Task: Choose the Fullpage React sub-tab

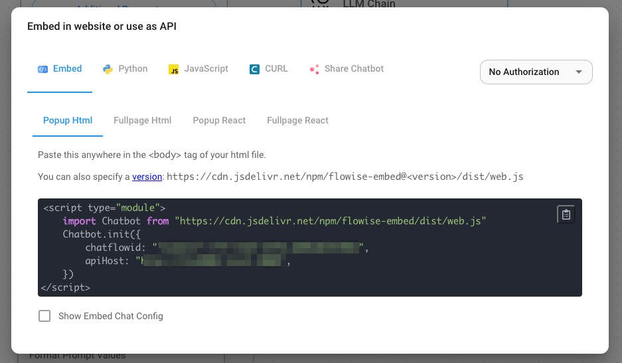Action: (x=297, y=121)
